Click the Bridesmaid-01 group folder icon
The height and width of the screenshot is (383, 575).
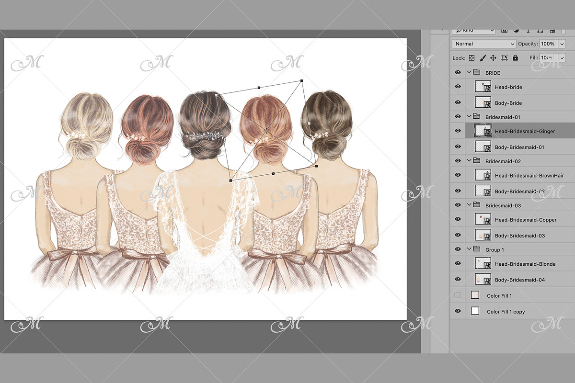(476, 116)
